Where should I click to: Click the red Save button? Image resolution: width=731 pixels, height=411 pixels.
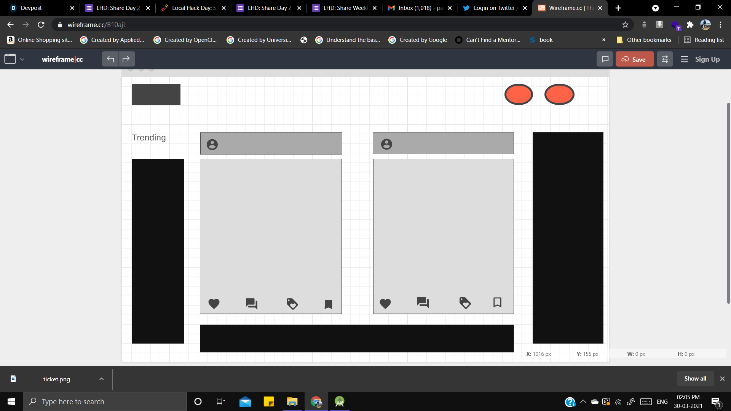coord(634,59)
